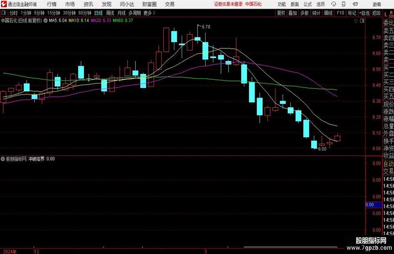This screenshot has height=254, width=394.
Task: Open the mobile phone icon
Action: [x=344, y=4]
